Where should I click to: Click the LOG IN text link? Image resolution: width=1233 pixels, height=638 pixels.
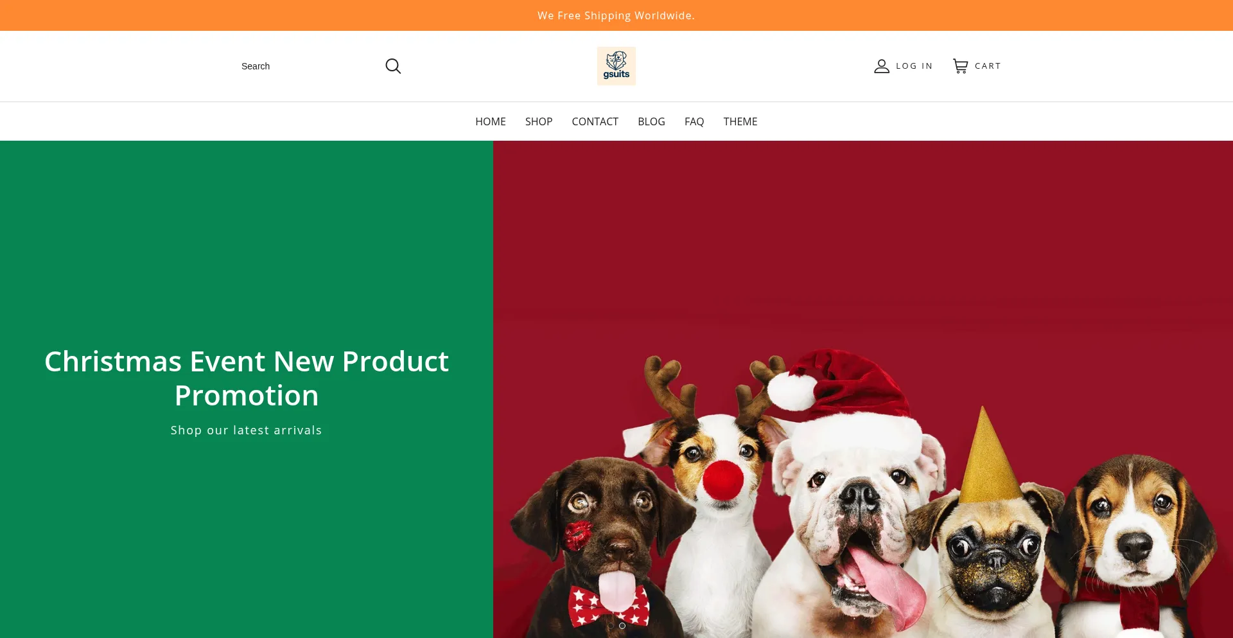914,66
